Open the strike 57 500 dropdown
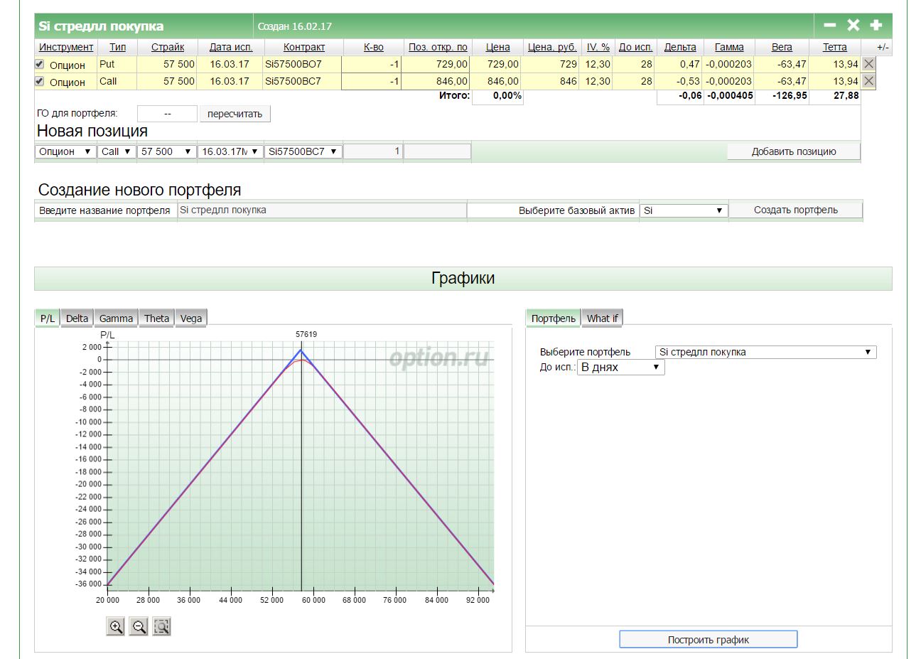921x659 pixels. click(166, 151)
